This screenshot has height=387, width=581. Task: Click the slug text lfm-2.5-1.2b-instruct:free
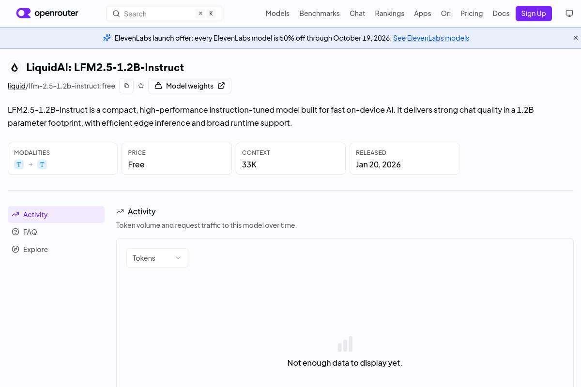pos(72,86)
